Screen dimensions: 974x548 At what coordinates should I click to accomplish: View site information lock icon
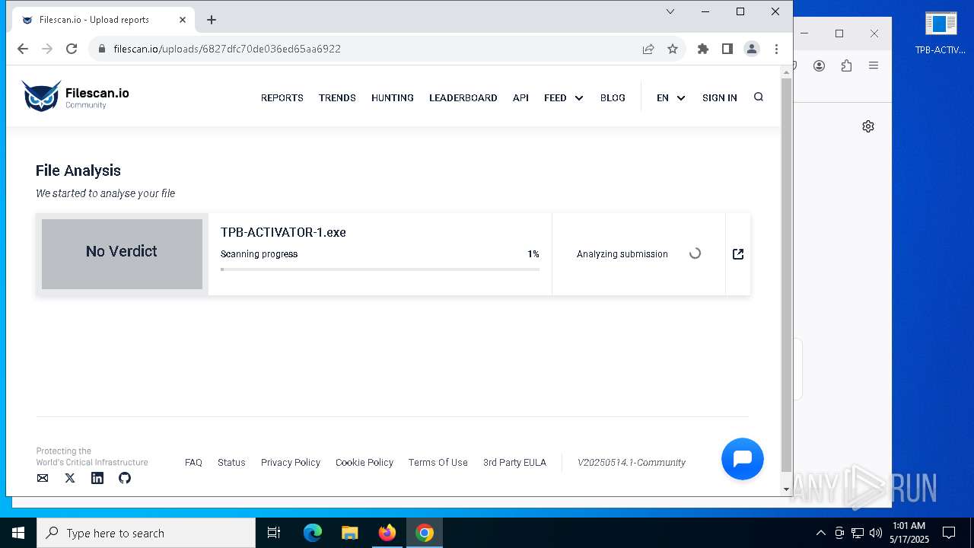click(101, 49)
